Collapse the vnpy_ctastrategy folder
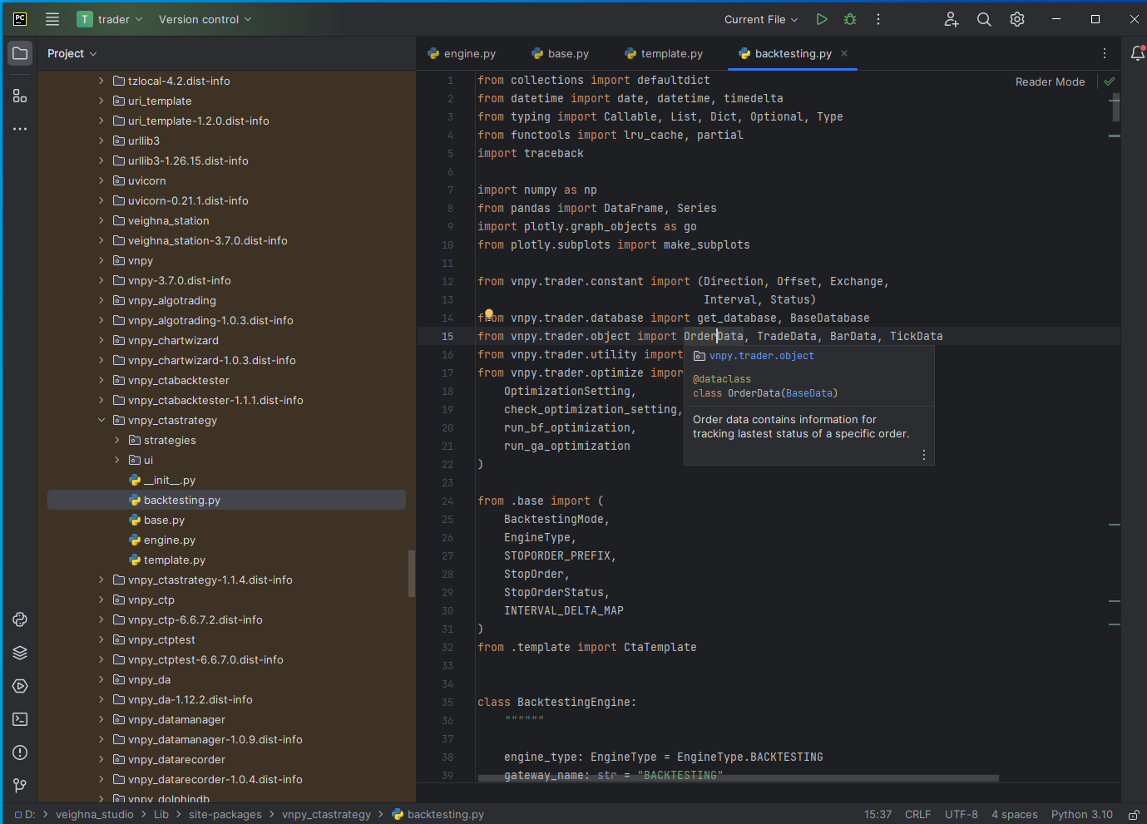Screen dimensions: 1147x824 101,420
